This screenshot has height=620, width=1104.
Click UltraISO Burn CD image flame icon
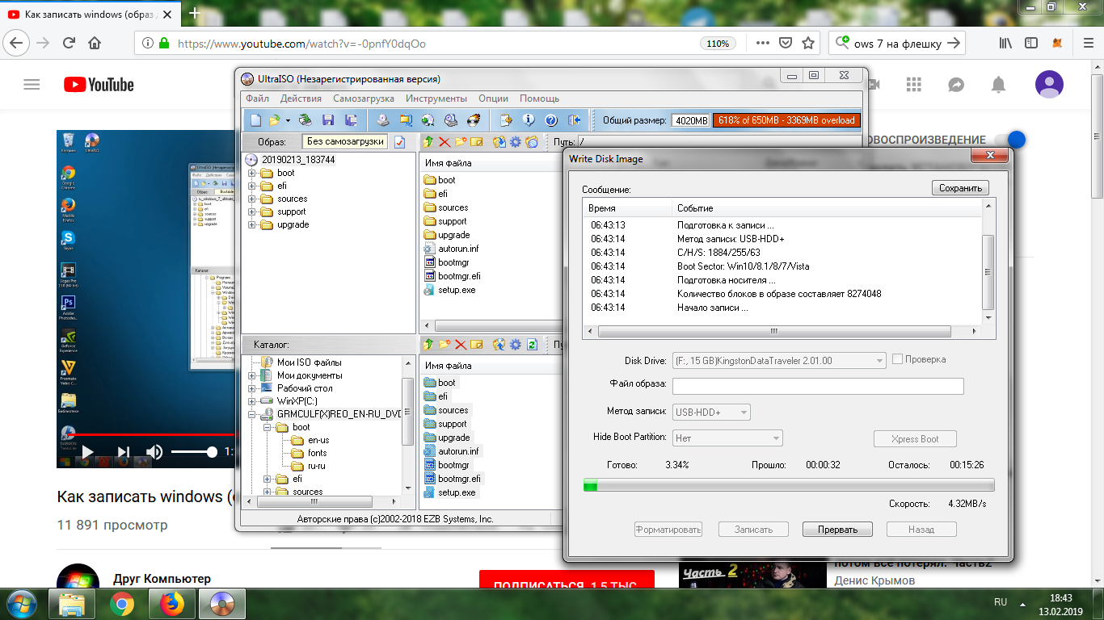pos(474,120)
